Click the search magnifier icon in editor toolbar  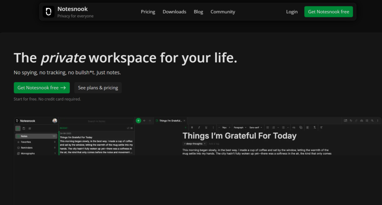click(x=372, y=121)
